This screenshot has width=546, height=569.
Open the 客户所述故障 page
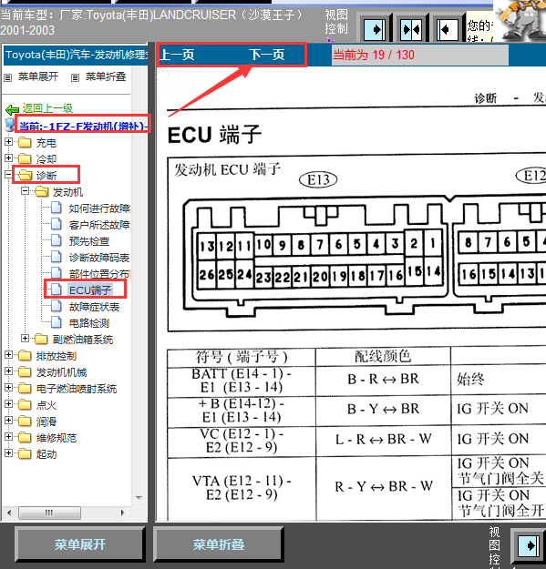click(x=99, y=225)
